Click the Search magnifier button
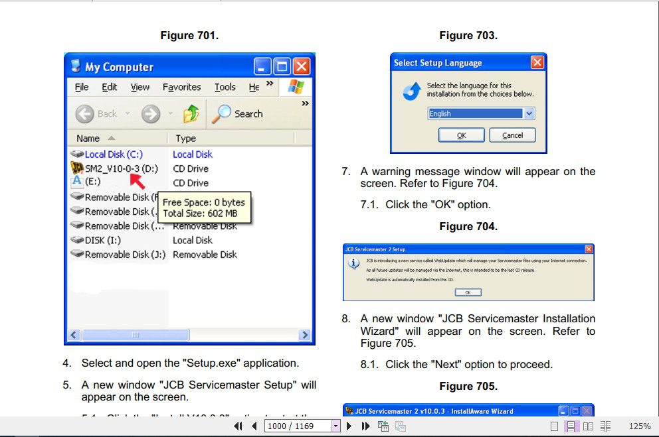The height and width of the screenshot is (437, 659). coord(237,113)
